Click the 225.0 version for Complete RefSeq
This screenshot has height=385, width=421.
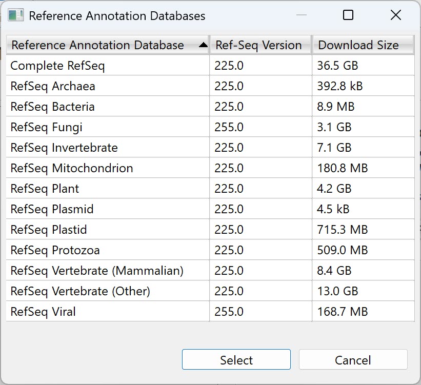click(260, 66)
